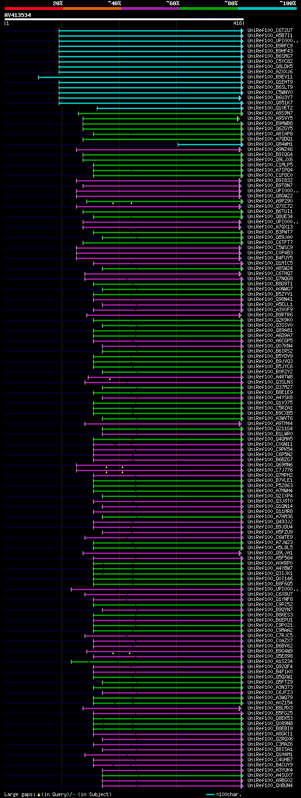
Task: Select label UniRef100_A9S9N7
Action: pyautogui.click(x=270, y=113)
